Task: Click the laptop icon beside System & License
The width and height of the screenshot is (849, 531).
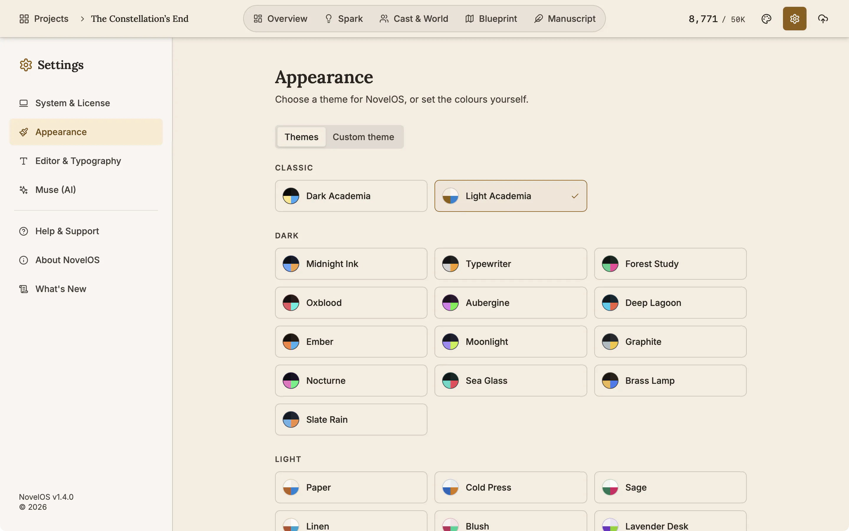Action: 24,103
